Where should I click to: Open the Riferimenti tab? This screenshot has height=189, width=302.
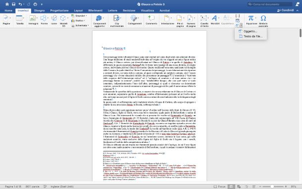[x=96, y=10]
